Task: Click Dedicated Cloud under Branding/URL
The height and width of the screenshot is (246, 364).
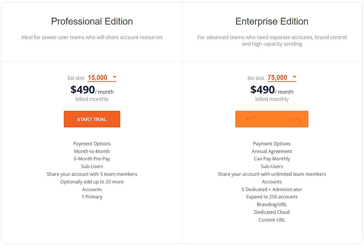Action: pos(271,212)
